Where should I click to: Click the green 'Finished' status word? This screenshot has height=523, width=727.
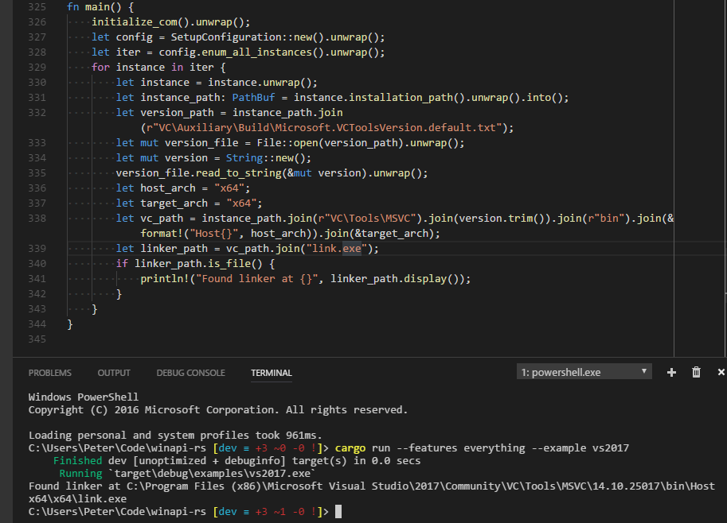click(77, 461)
